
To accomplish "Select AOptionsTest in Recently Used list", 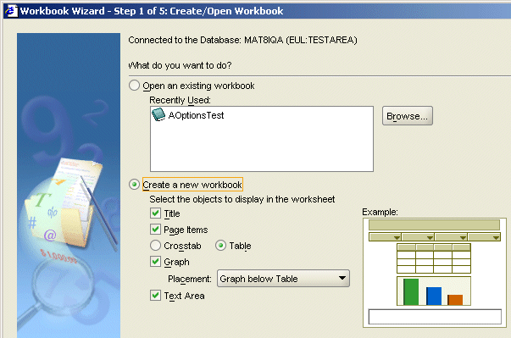I will (196, 115).
